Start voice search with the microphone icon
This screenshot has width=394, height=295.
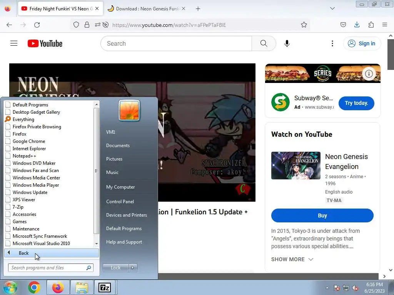coord(287,43)
